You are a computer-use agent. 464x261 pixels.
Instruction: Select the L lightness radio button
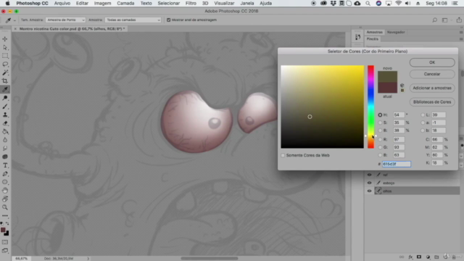click(423, 115)
